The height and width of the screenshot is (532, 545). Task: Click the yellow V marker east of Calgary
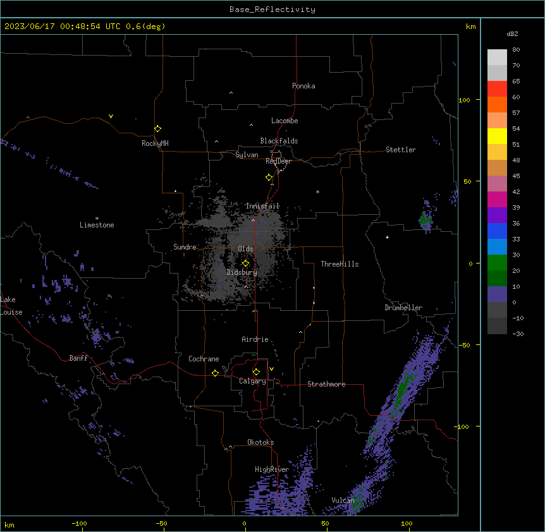271,369
